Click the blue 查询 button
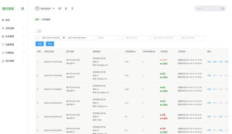Viewport: 232px width, 134px height. 40,44
